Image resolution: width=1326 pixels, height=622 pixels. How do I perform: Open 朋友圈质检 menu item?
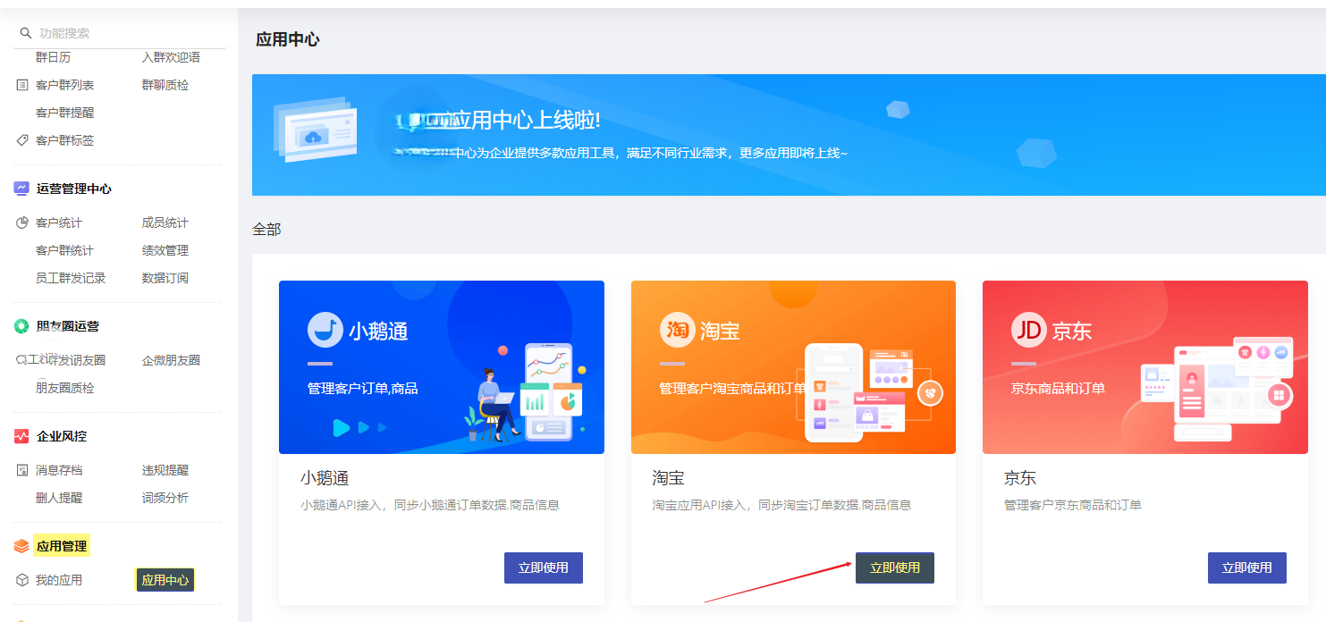pyautogui.click(x=64, y=388)
